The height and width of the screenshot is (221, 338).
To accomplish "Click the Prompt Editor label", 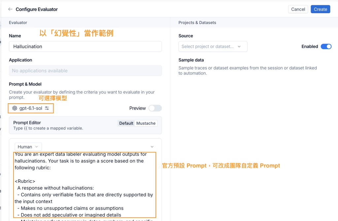I will [x=27, y=123].
